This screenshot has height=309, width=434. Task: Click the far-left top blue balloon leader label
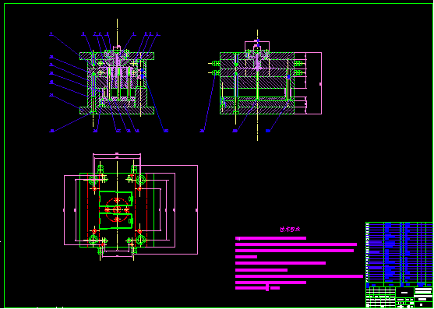[x=51, y=34]
